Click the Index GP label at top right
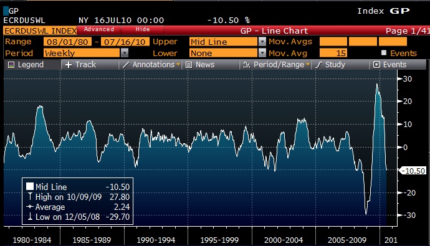This screenshot has width=430, height=246. (383, 11)
